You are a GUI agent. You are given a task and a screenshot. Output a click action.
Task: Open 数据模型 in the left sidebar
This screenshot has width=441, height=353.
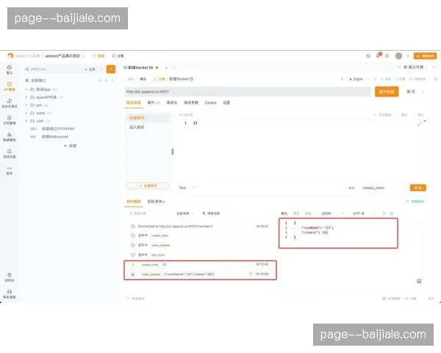pos(10,138)
